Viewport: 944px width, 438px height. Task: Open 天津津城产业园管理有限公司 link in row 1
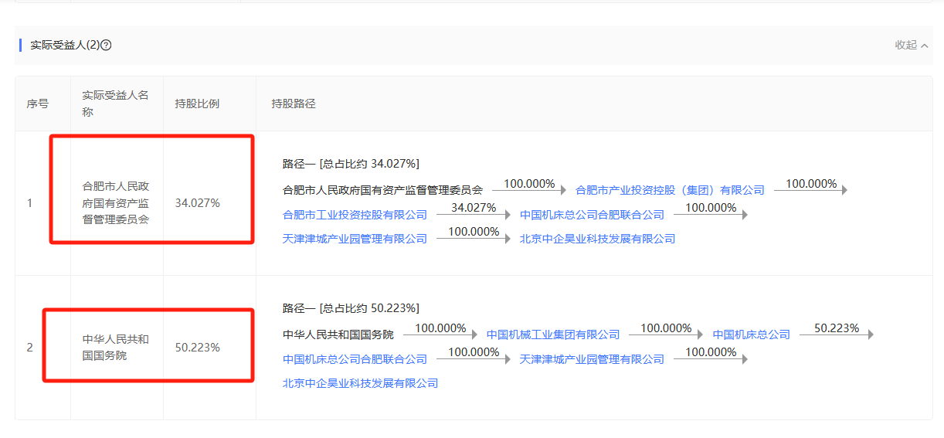tap(355, 239)
